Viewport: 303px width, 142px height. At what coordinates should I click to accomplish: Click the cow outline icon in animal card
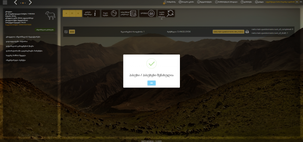coord(50,15)
